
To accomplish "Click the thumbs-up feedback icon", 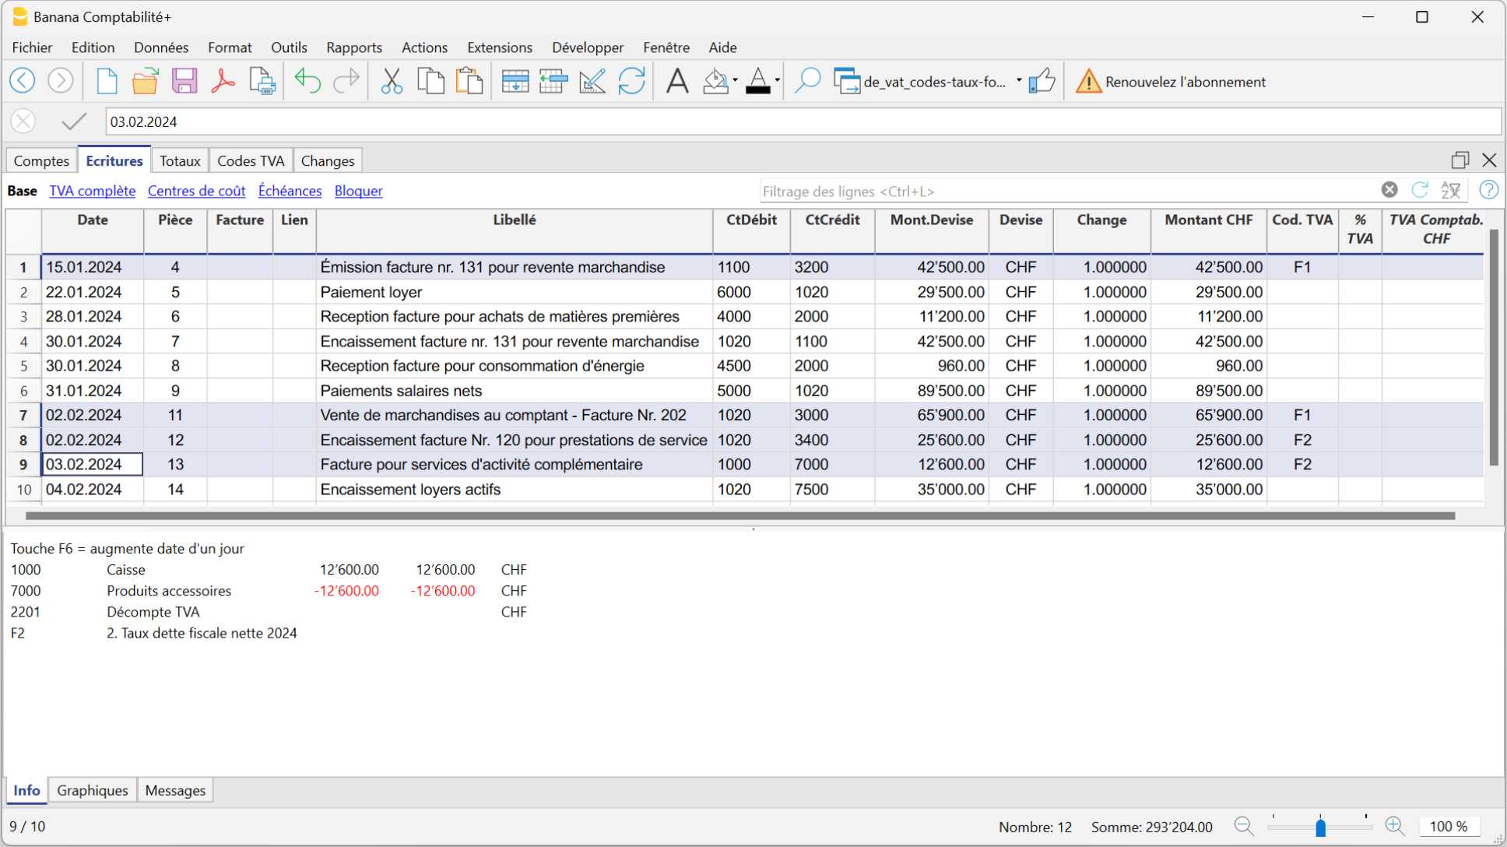I will click(1042, 81).
